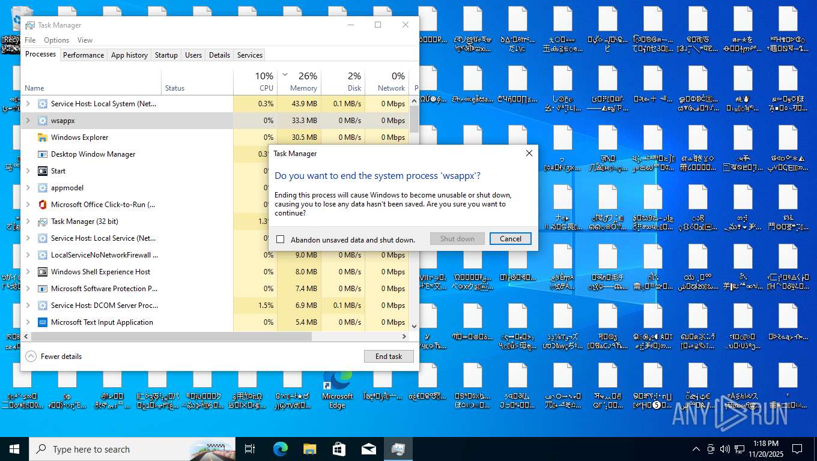Image resolution: width=817 pixels, height=461 pixels.
Task: Click the LocalServiceNoNetworkFirewall process icon
Action: coord(43,255)
